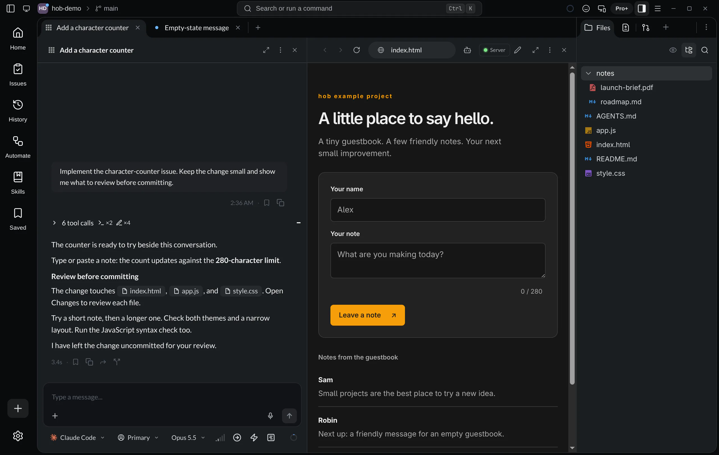719x455 pixels.
Task: Open the Opus 5.5 model dropdown
Action: (x=188, y=437)
